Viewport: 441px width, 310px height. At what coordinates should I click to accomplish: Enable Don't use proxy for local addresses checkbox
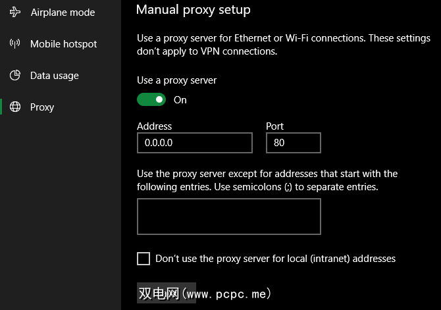pos(143,259)
